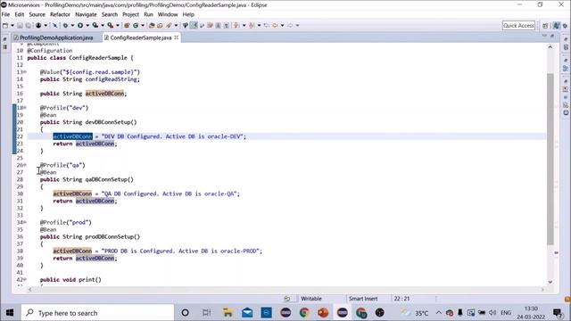Click the Writable status bar entry
The width and height of the screenshot is (571, 321).
[x=311, y=299]
